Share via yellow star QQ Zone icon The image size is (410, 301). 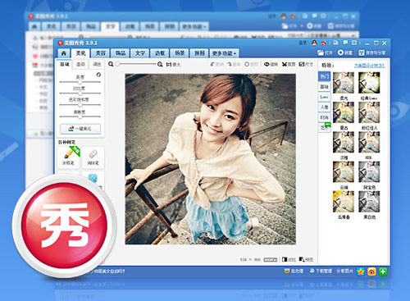click(x=361, y=271)
